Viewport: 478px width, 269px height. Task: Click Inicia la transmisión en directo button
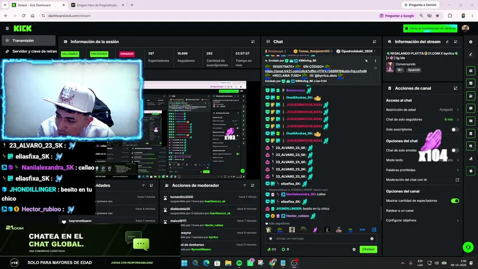pyautogui.click(x=430, y=29)
